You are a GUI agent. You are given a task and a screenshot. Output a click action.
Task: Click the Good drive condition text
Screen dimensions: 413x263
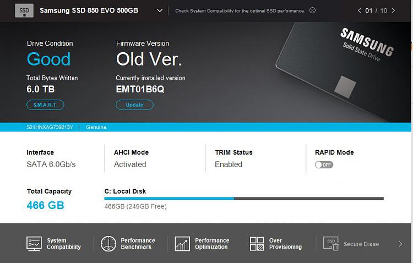[x=48, y=59]
